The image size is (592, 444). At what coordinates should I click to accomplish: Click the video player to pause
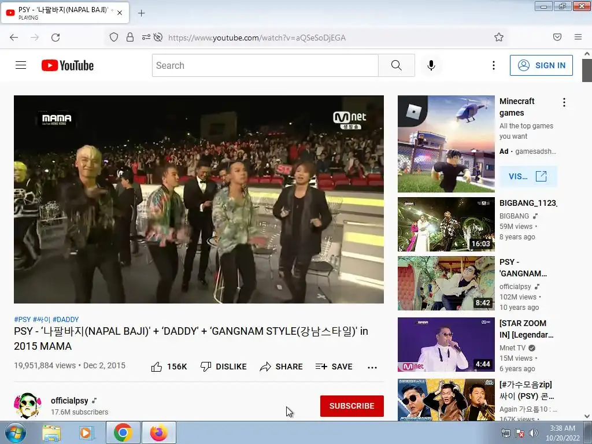click(x=199, y=199)
